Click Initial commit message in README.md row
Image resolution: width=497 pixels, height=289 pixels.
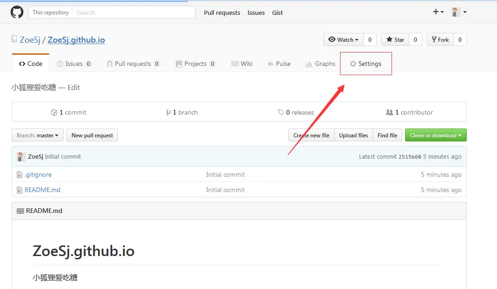225,190
